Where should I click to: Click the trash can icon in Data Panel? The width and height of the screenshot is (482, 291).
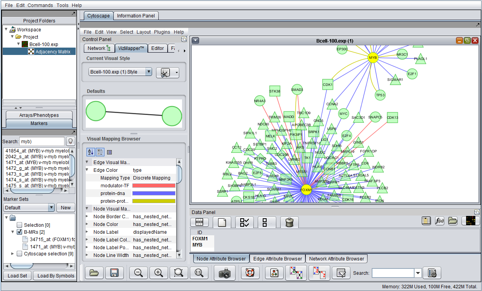(289, 222)
